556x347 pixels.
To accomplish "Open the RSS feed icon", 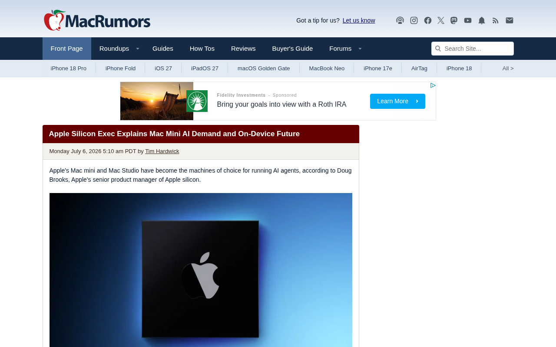I will click(x=496, y=20).
